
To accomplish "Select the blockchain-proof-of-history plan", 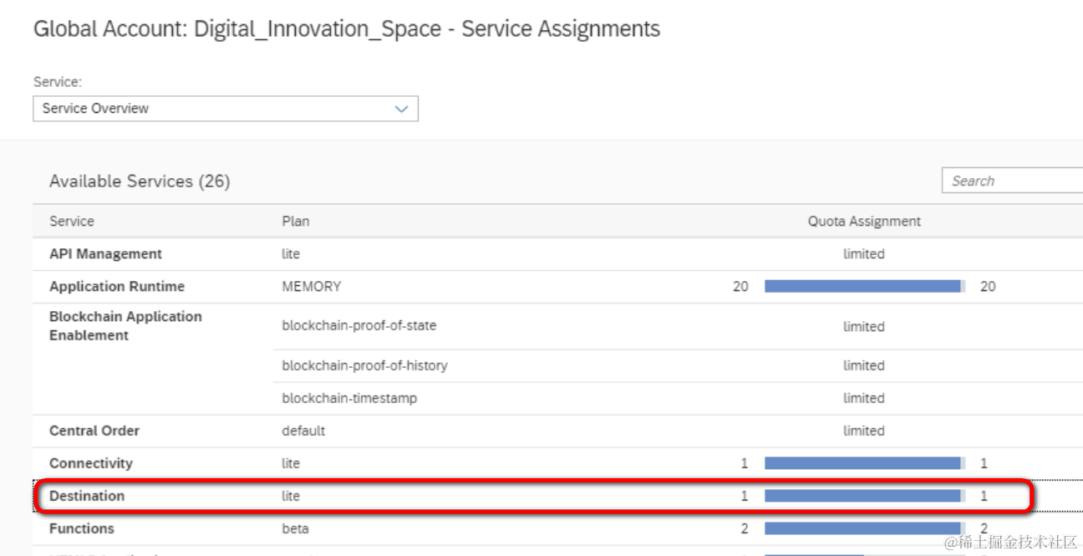I will coord(364,365).
